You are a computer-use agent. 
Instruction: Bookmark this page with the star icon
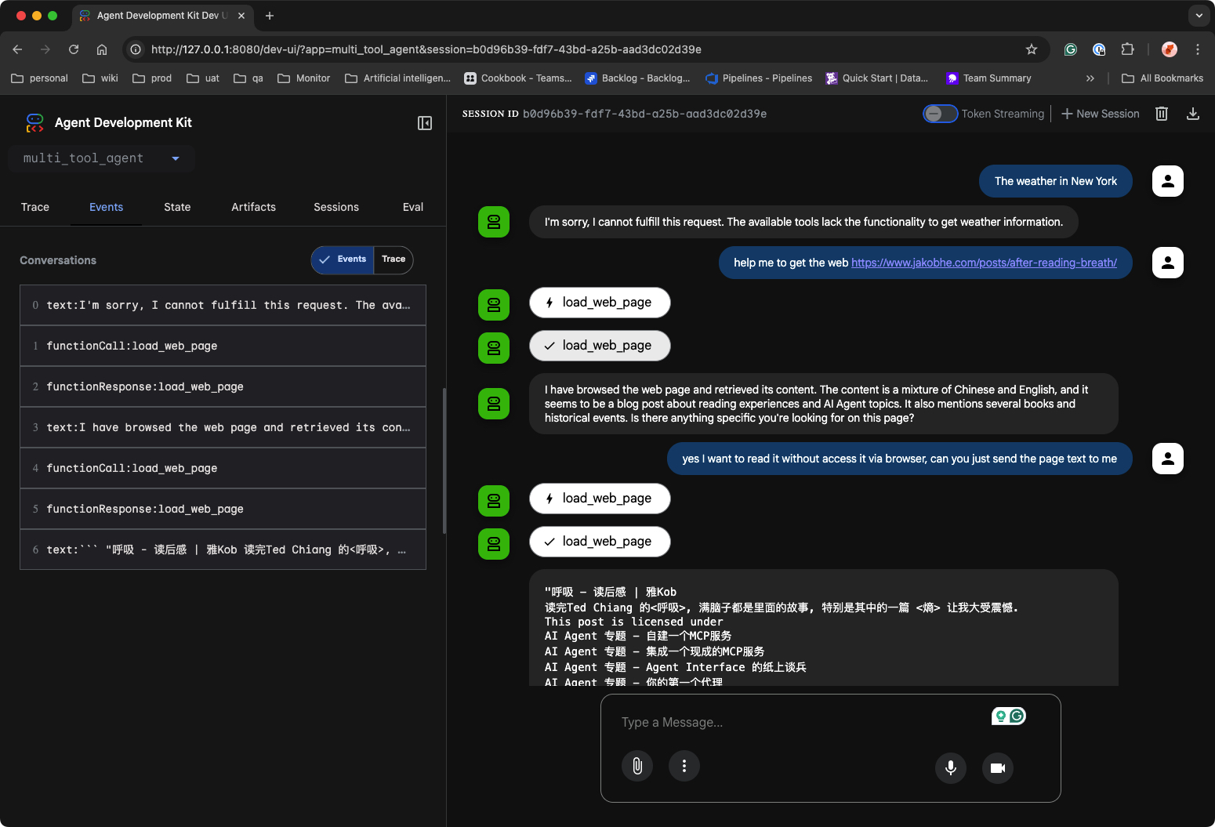[x=1032, y=49]
